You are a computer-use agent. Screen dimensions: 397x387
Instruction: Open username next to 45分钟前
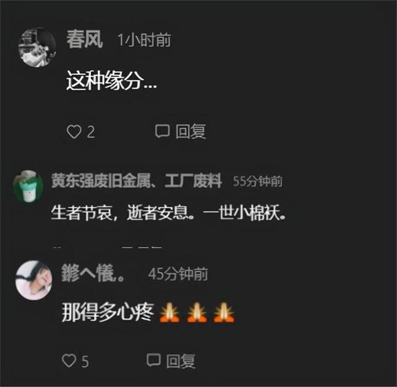point(93,273)
